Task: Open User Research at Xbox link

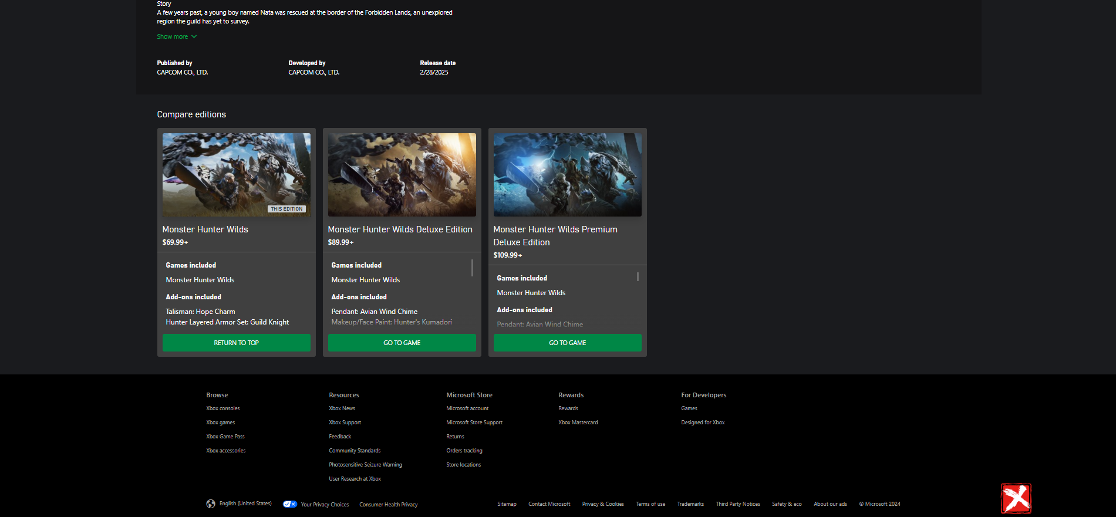Action: pyautogui.click(x=355, y=479)
